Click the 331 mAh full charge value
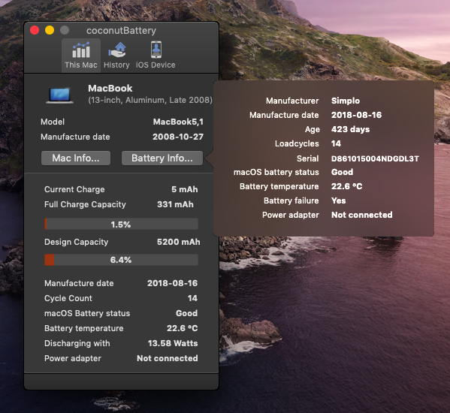 (x=175, y=204)
